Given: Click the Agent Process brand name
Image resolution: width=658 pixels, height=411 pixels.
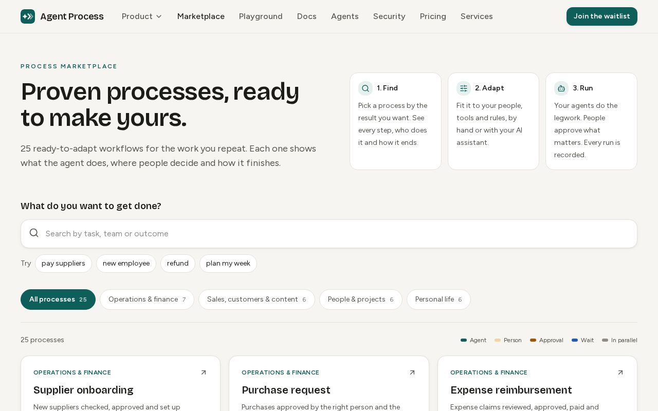Looking at the screenshot, I should coord(72,16).
